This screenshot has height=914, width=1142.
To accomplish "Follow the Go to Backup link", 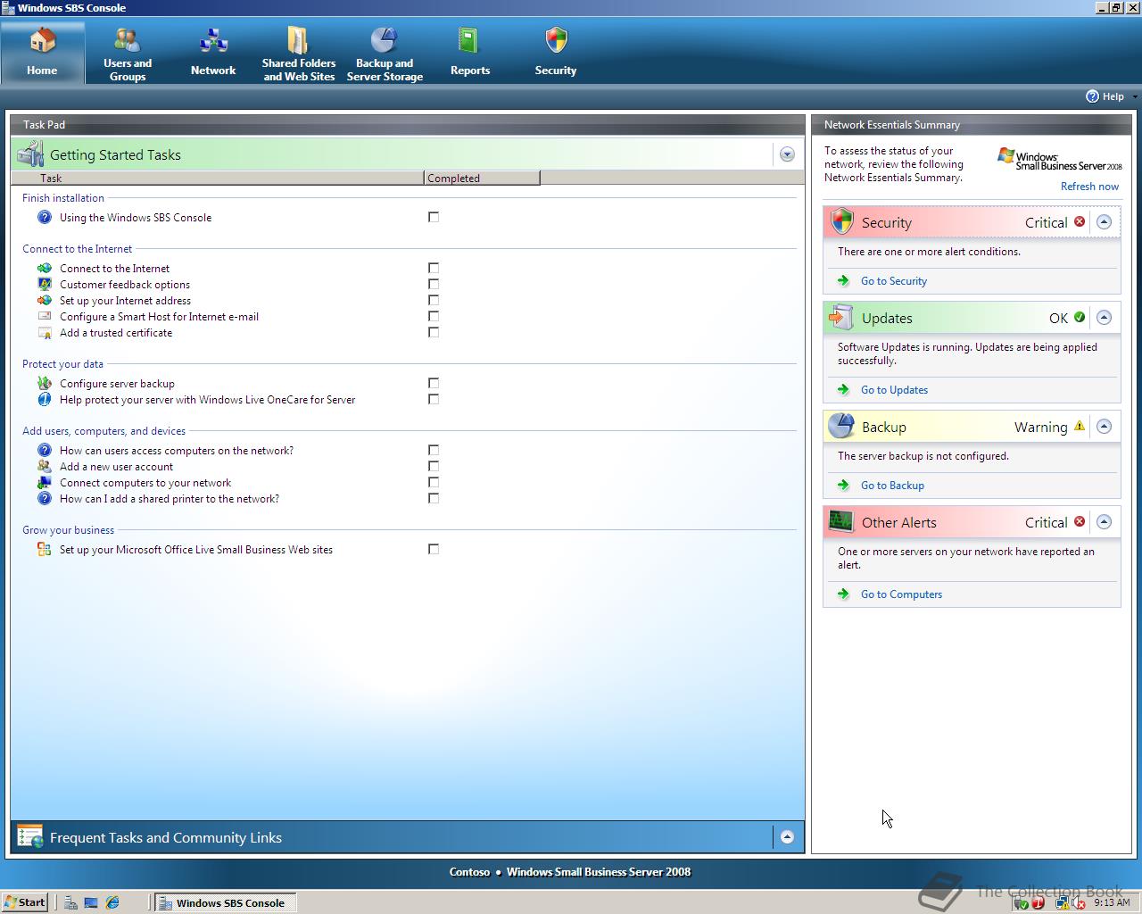I will click(x=892, y=486).
